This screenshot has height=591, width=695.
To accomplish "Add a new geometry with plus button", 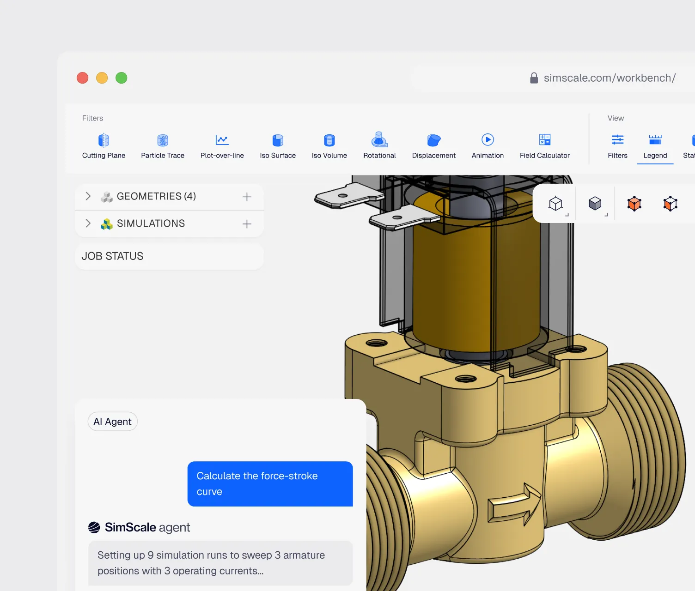I will point(247,197).
